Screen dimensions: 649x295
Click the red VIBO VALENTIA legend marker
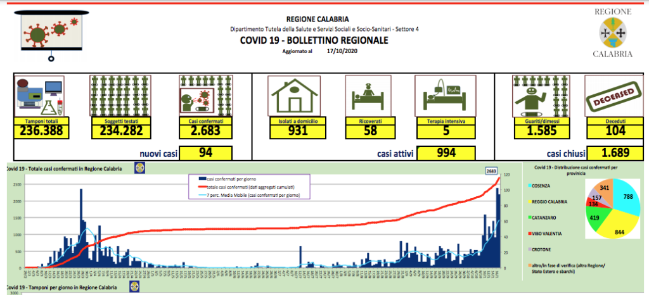pos(529,234)
